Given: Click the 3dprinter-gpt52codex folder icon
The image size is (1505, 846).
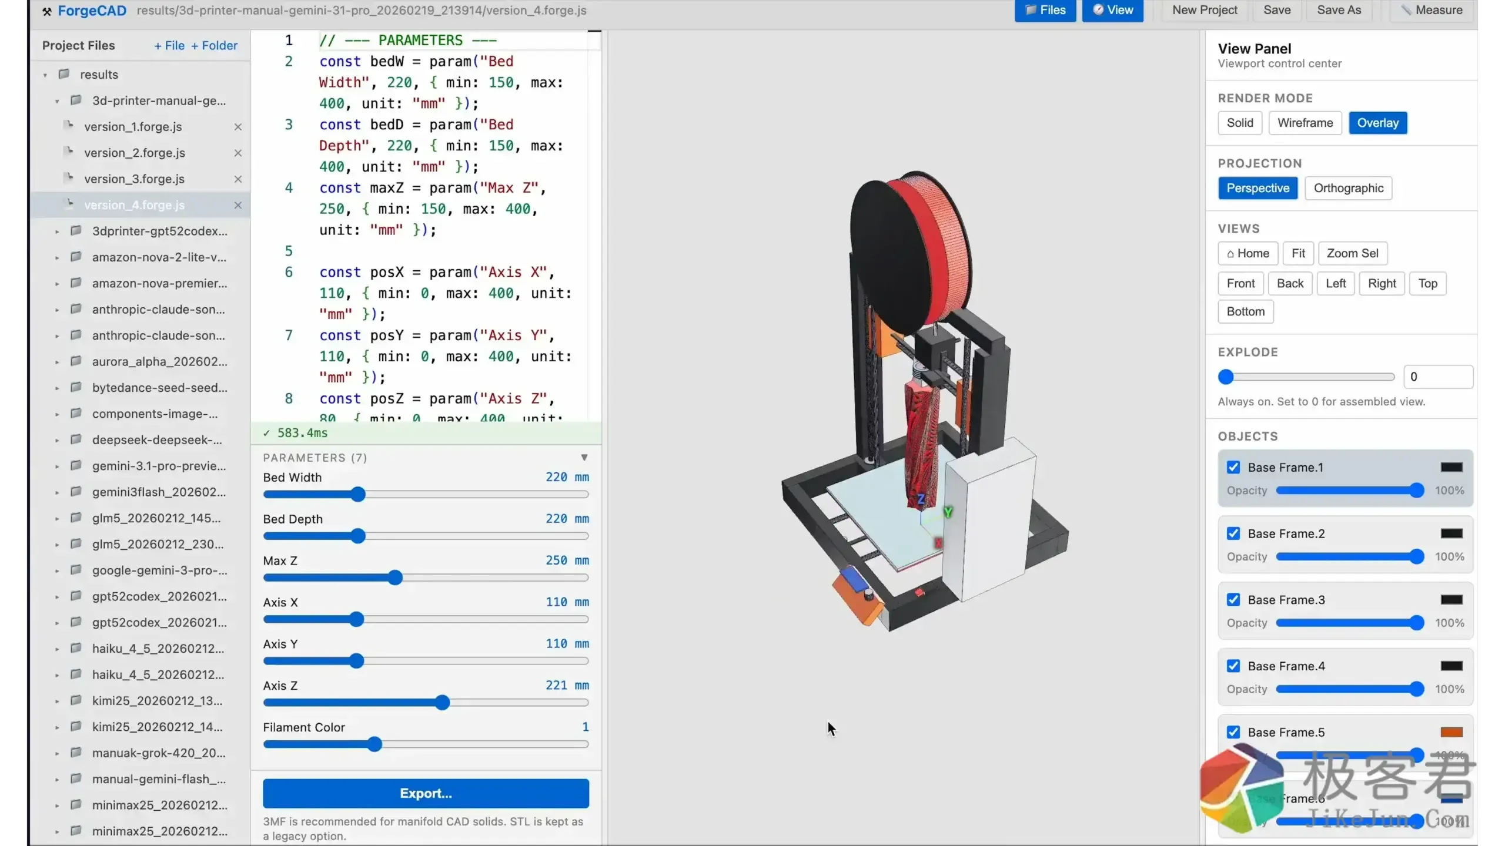Looking at the screenshot, I should coord(76,231).
